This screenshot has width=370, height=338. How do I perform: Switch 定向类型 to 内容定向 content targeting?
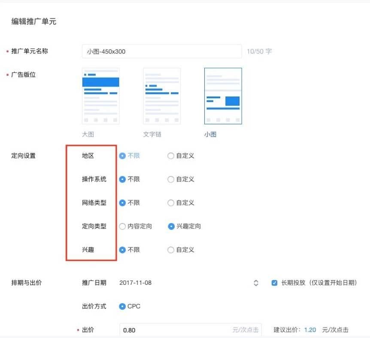123,226
